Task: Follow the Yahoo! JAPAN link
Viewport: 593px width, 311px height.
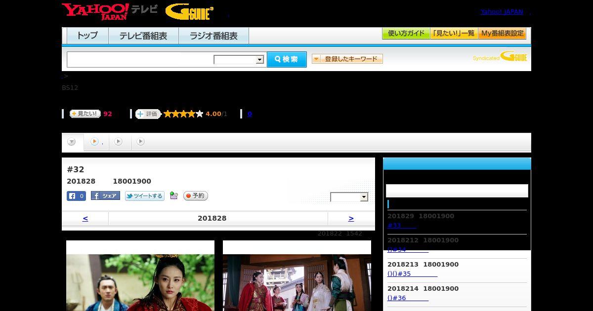Action: tap(502, 12)
